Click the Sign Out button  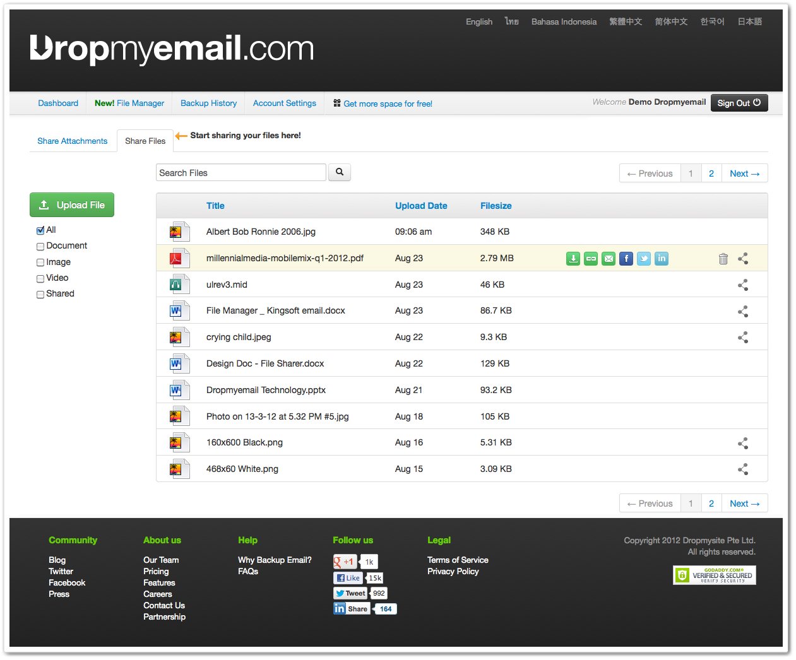739,103
